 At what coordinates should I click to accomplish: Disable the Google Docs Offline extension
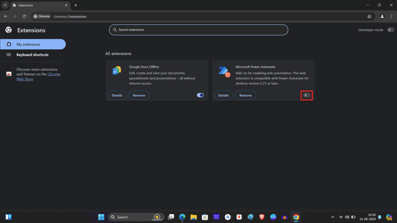coord(200,95)
